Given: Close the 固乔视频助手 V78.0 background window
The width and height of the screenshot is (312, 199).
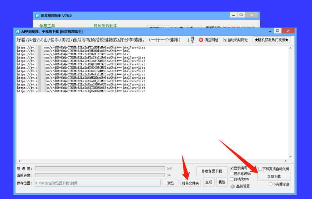Looking at the screenshot, I should click(x=252, y=15).
